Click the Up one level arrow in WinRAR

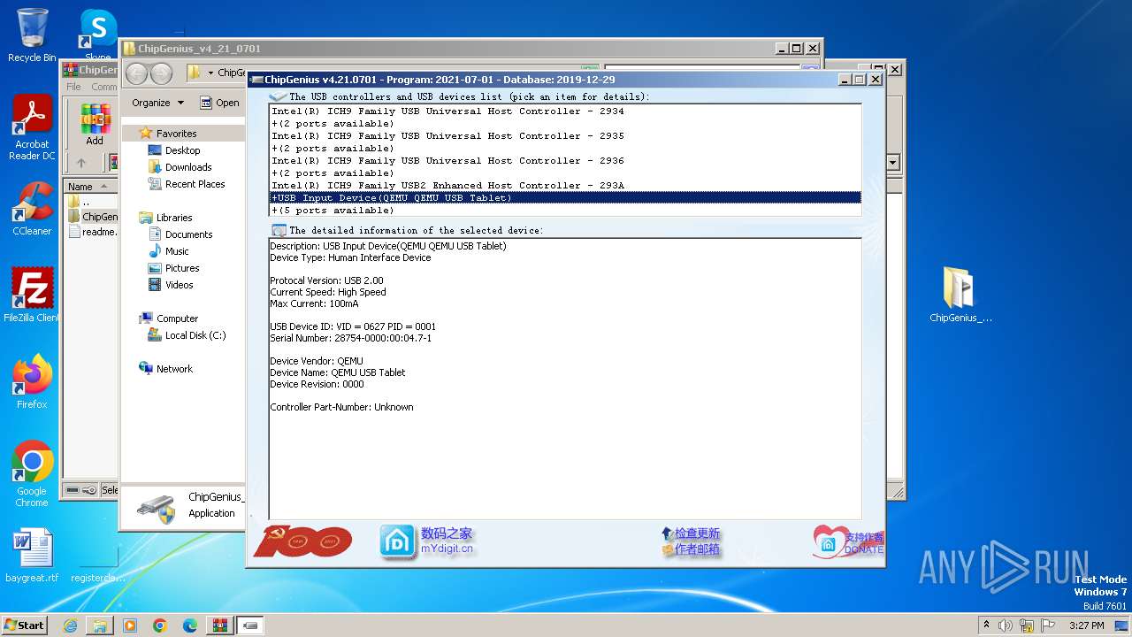81,163
